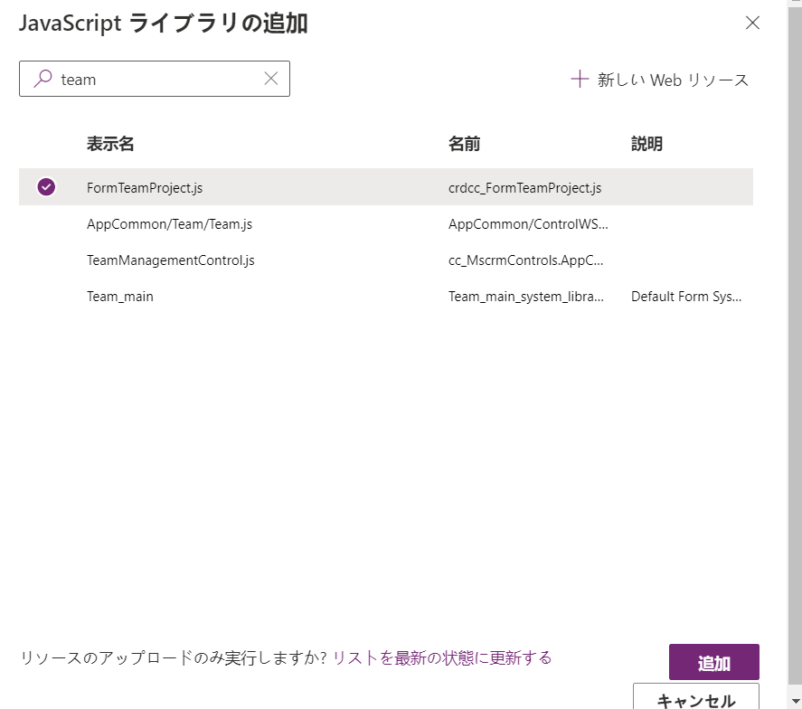
Task: Select the AppCommon/Team/Team.js row
Action: [x=163, y=224]
